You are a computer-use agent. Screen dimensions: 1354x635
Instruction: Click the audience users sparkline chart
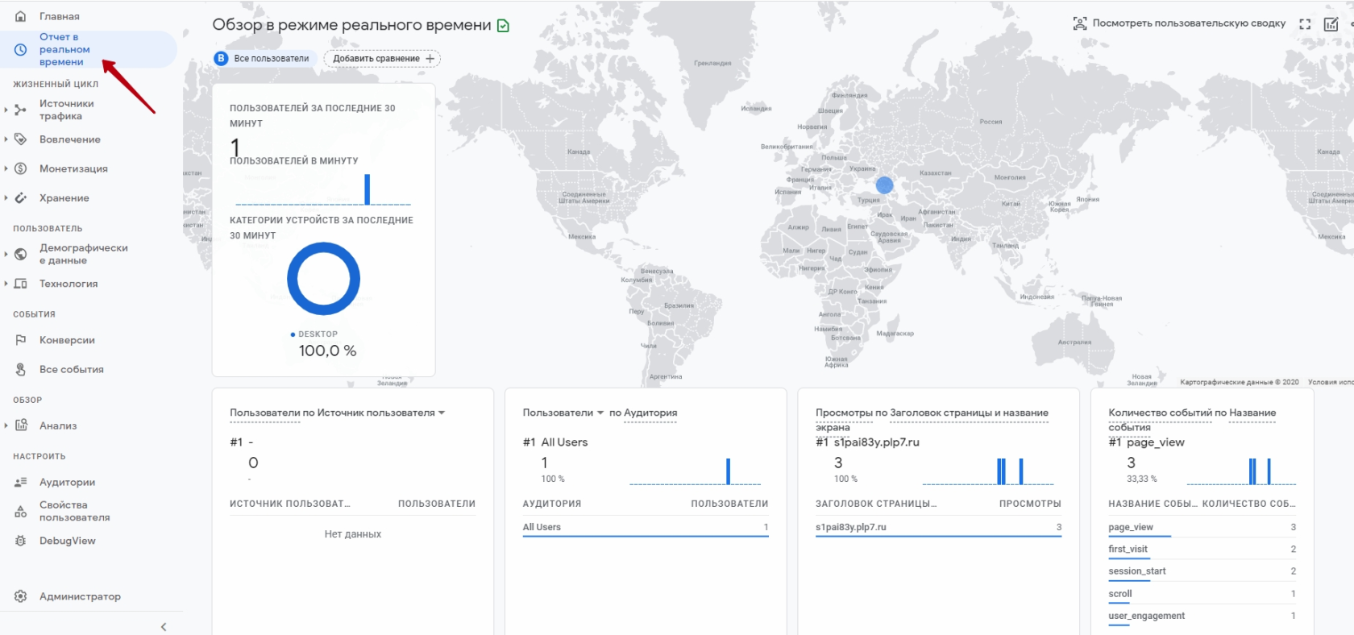(x=696, y=471)
